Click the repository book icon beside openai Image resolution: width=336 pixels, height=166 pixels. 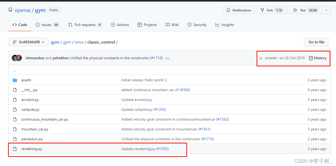tap(10, 10)
